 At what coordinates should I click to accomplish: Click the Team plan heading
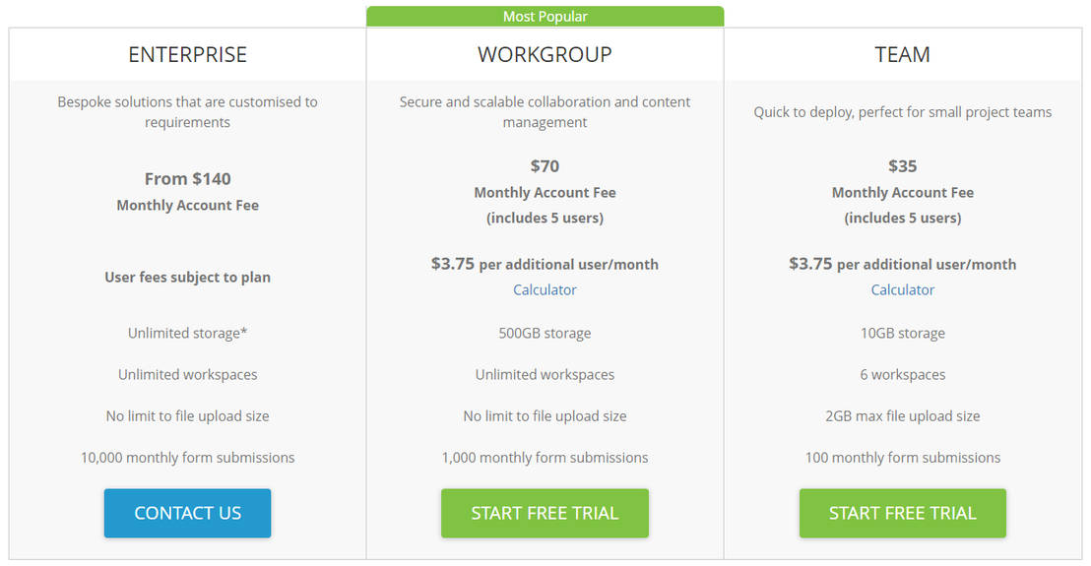902,54
